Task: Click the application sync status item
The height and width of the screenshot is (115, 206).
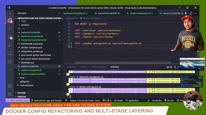Action: pyautogui.click(x=132, y=100)
